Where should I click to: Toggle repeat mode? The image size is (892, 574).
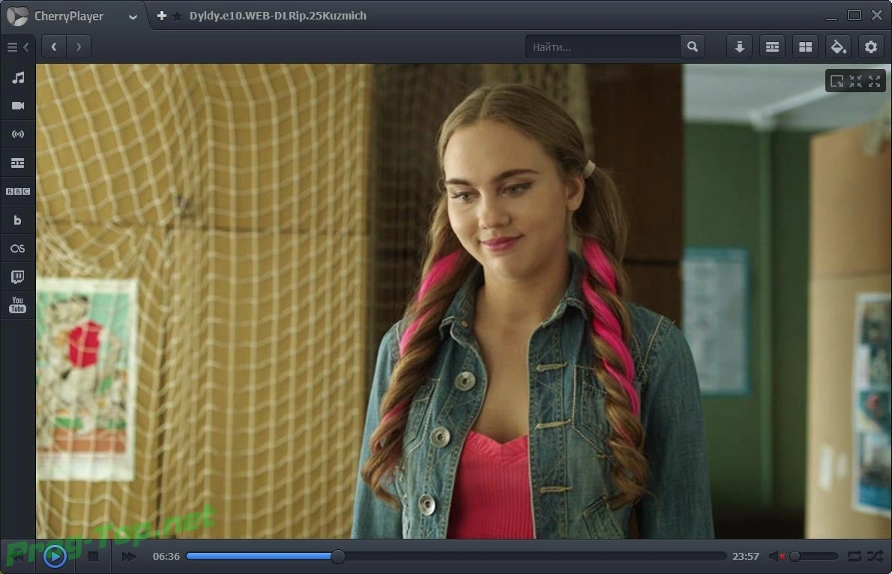coord(855,556)
